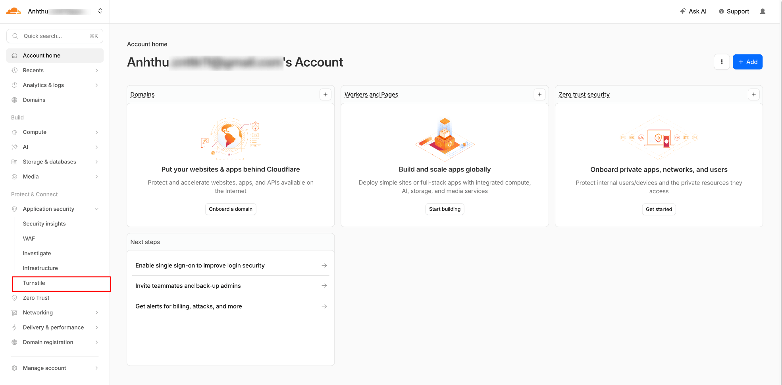
Task: Open Get alerts for billing, attacks step
Action: point(231,306)
